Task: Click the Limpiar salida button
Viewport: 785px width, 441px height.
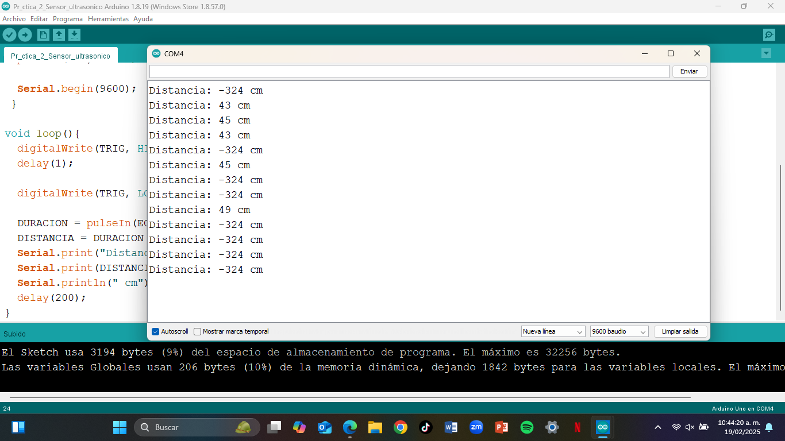Action: click(680, 332)
